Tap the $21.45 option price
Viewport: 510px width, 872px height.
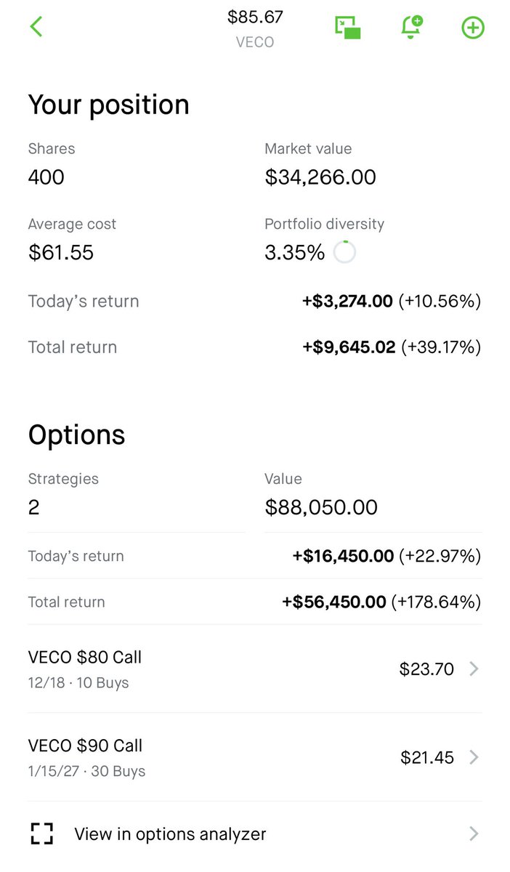point(427,758)
